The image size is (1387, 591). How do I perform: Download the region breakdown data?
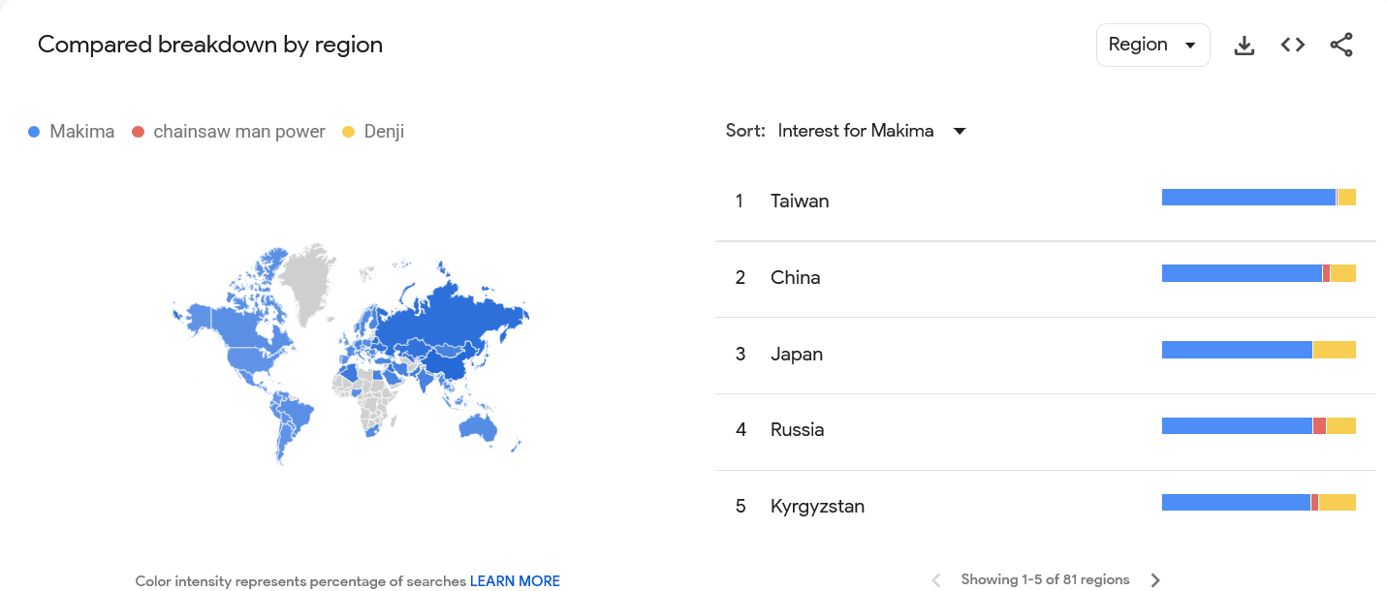pos(1244,46)
